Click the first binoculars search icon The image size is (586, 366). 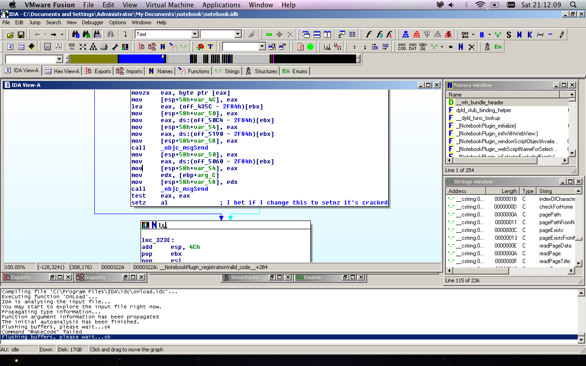[76, 34]
